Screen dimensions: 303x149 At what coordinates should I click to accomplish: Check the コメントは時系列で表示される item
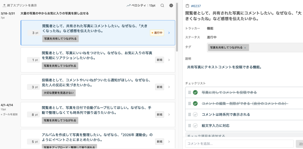tap(195, 114)
